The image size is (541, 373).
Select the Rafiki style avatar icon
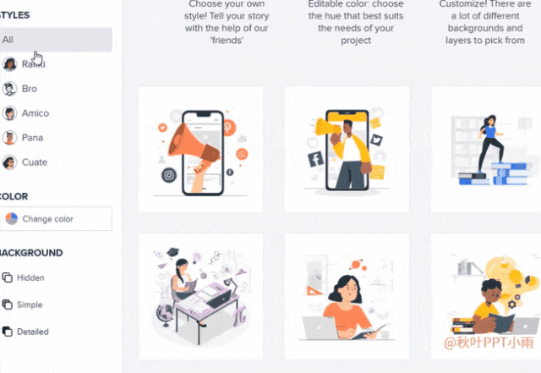[x=9, y=64]
